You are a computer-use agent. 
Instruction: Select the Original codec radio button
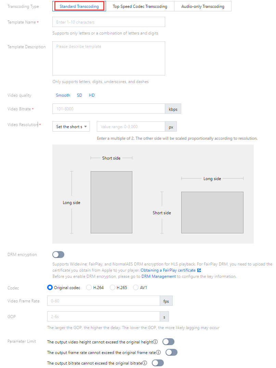(x=50, y=287)
